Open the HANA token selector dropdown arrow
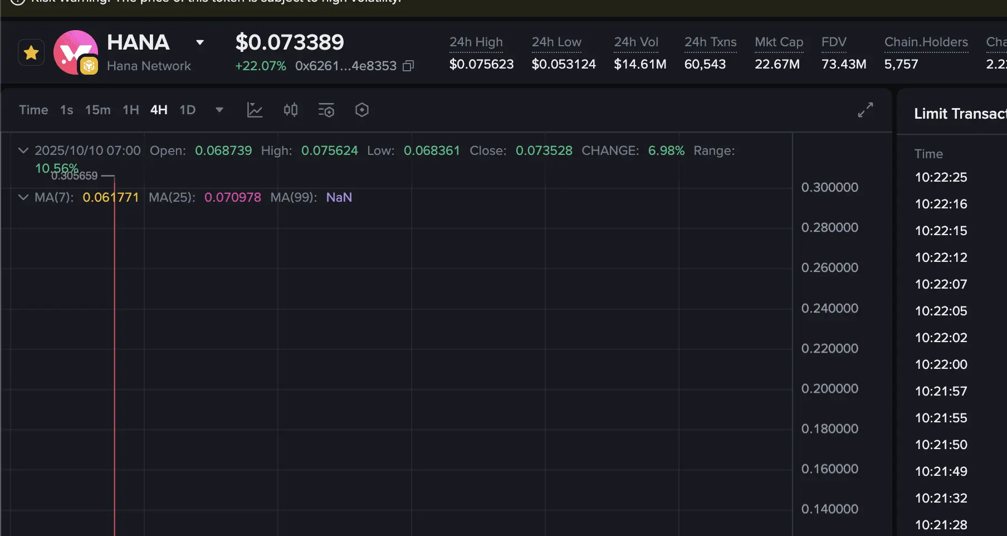 (x=200, y=42)
